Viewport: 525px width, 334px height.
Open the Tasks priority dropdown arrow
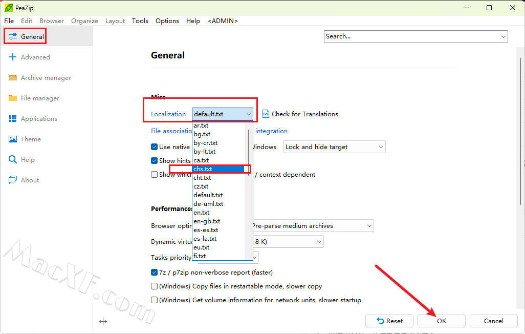(255, 257)
